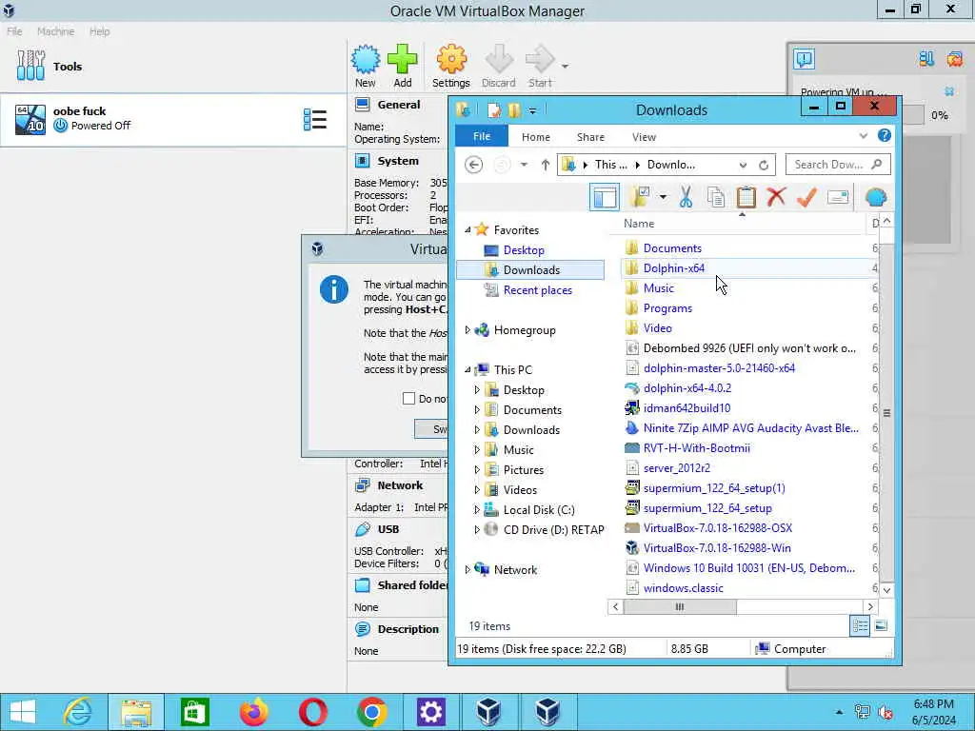Select windows.classic file
Image resolution: width=975 pixels, height=731 pixels.
(683, 587)
